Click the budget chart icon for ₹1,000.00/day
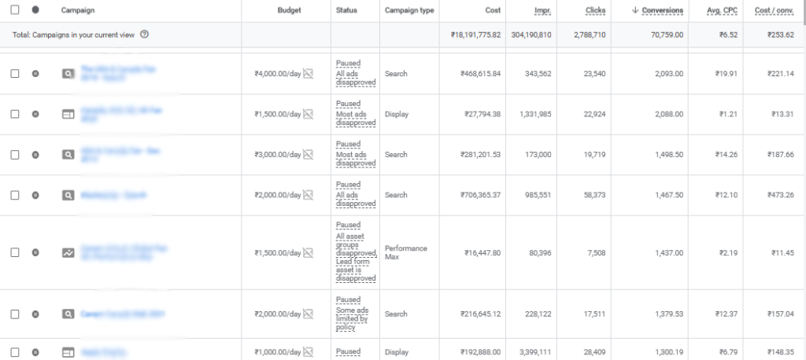Screen dimensions: 806x360 click(x=308, y=352)
